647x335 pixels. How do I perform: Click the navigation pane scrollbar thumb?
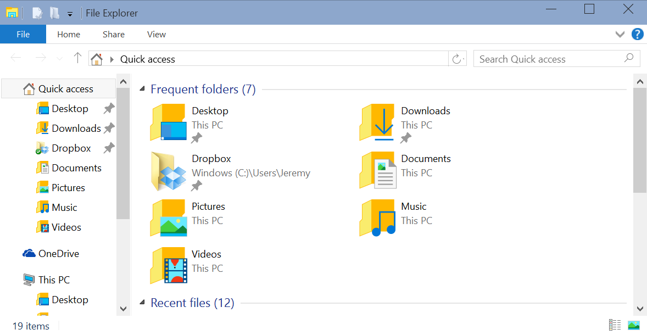pyautogui.click(x=123, y=154)
